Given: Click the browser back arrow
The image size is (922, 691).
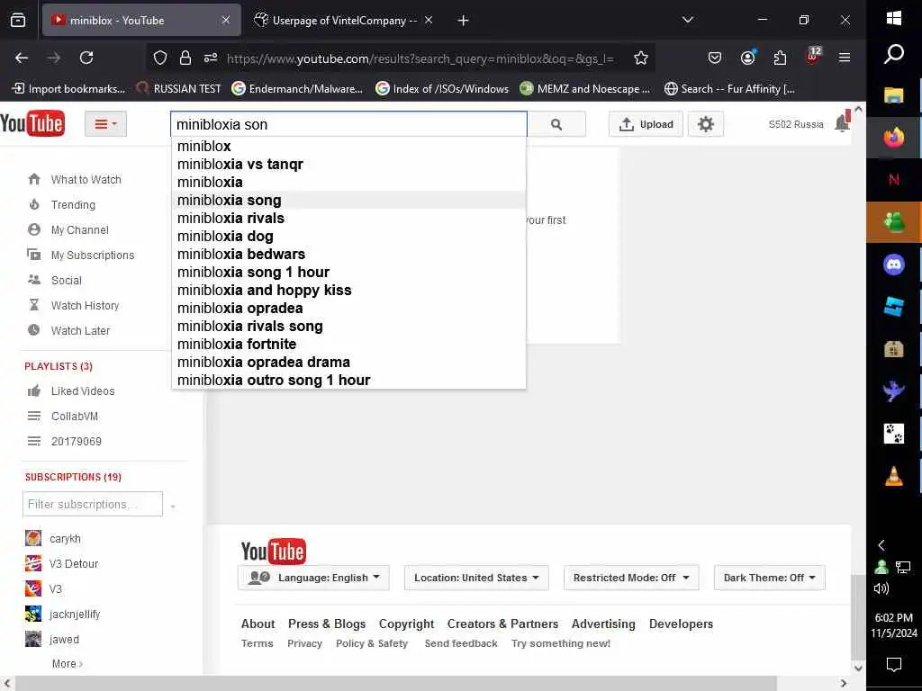Looking at the screenshot, I should point(22,58).
